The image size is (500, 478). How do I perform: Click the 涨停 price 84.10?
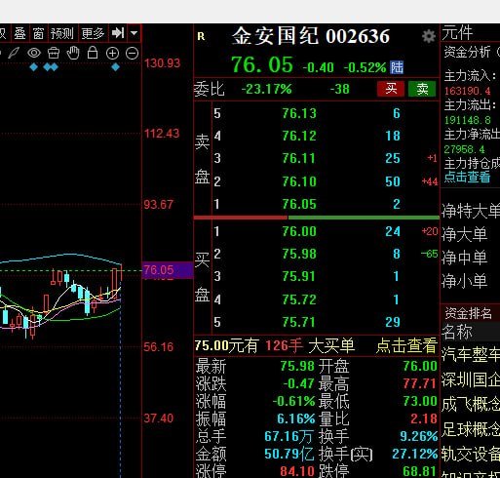297,471
